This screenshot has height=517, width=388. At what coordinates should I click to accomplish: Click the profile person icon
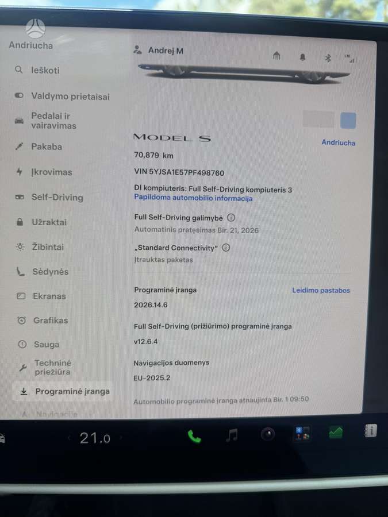(137, 50)
